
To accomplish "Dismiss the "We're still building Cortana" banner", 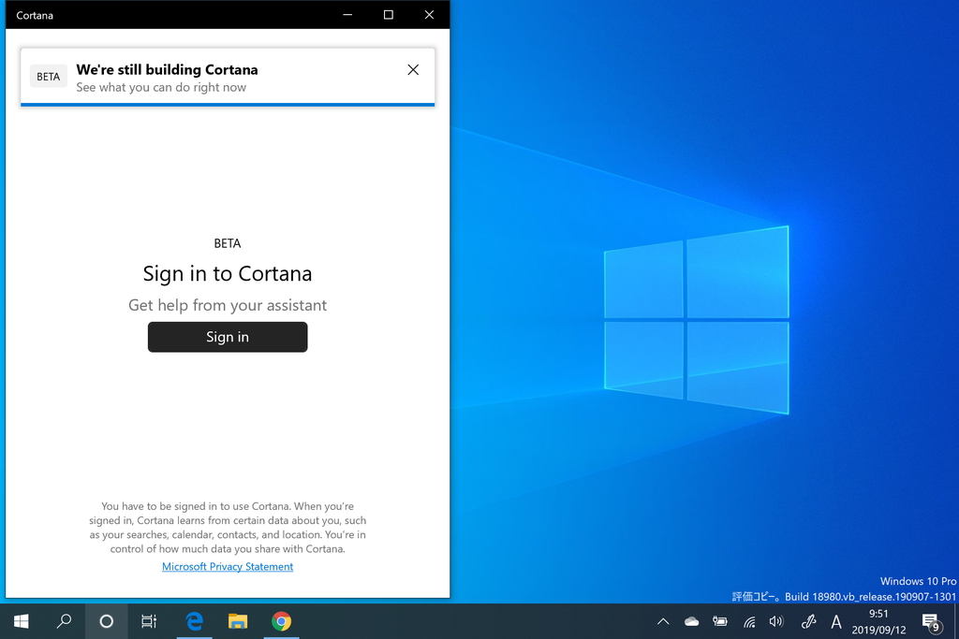I will pos(413,69).
